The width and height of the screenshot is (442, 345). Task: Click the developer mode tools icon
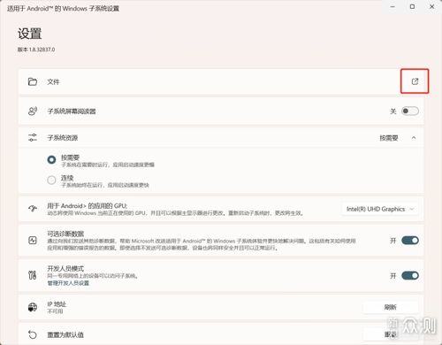tap(33, 275)
